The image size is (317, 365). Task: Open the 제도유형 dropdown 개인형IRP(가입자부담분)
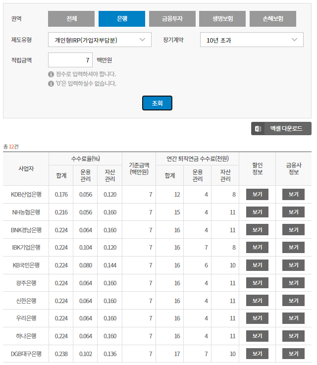(x=100, y=40)
